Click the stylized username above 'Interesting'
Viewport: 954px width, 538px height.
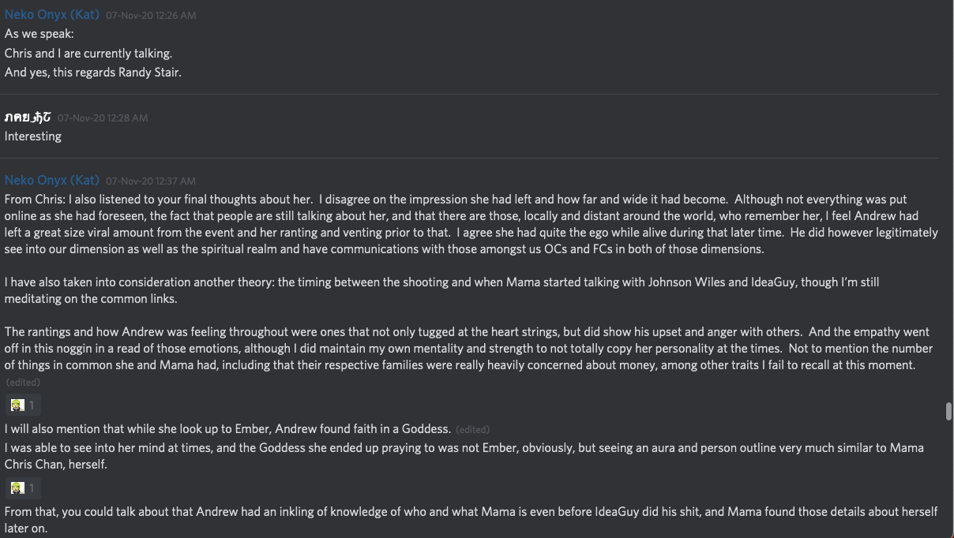(28, 118)
